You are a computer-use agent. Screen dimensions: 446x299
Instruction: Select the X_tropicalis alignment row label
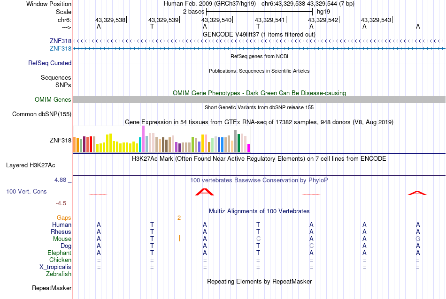(55, 267)
